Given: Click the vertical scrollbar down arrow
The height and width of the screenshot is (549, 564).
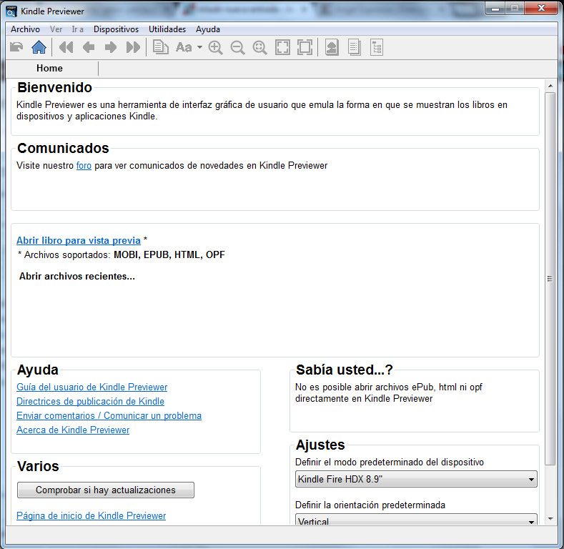Looking at the screenshot, I should click(x=550, y=518).
